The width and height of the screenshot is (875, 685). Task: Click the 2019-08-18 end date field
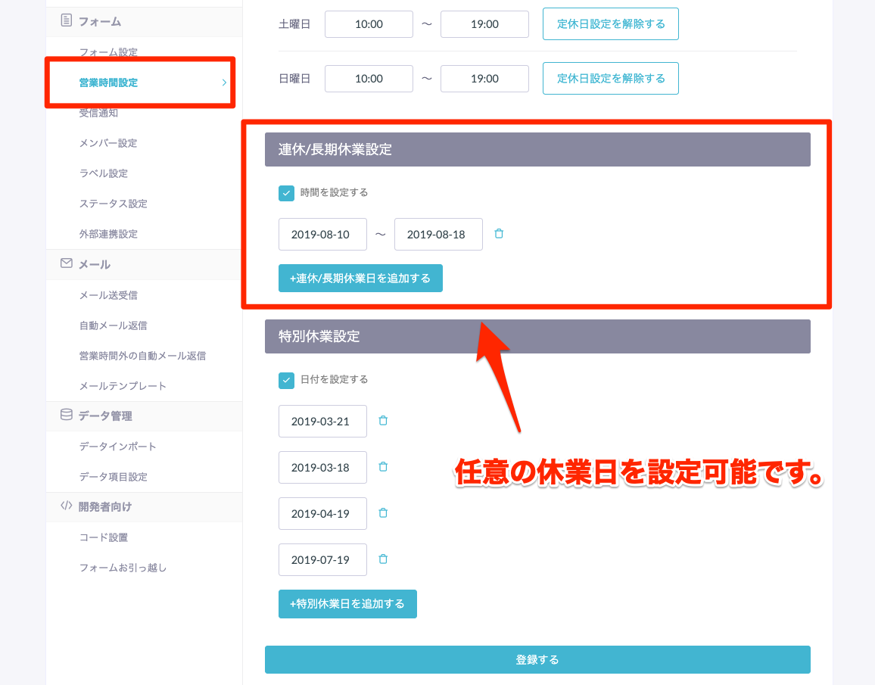tap(438, 234)
